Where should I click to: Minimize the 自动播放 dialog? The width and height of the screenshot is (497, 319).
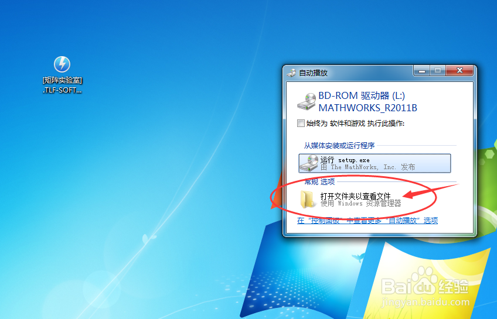[x=422, y=71]
